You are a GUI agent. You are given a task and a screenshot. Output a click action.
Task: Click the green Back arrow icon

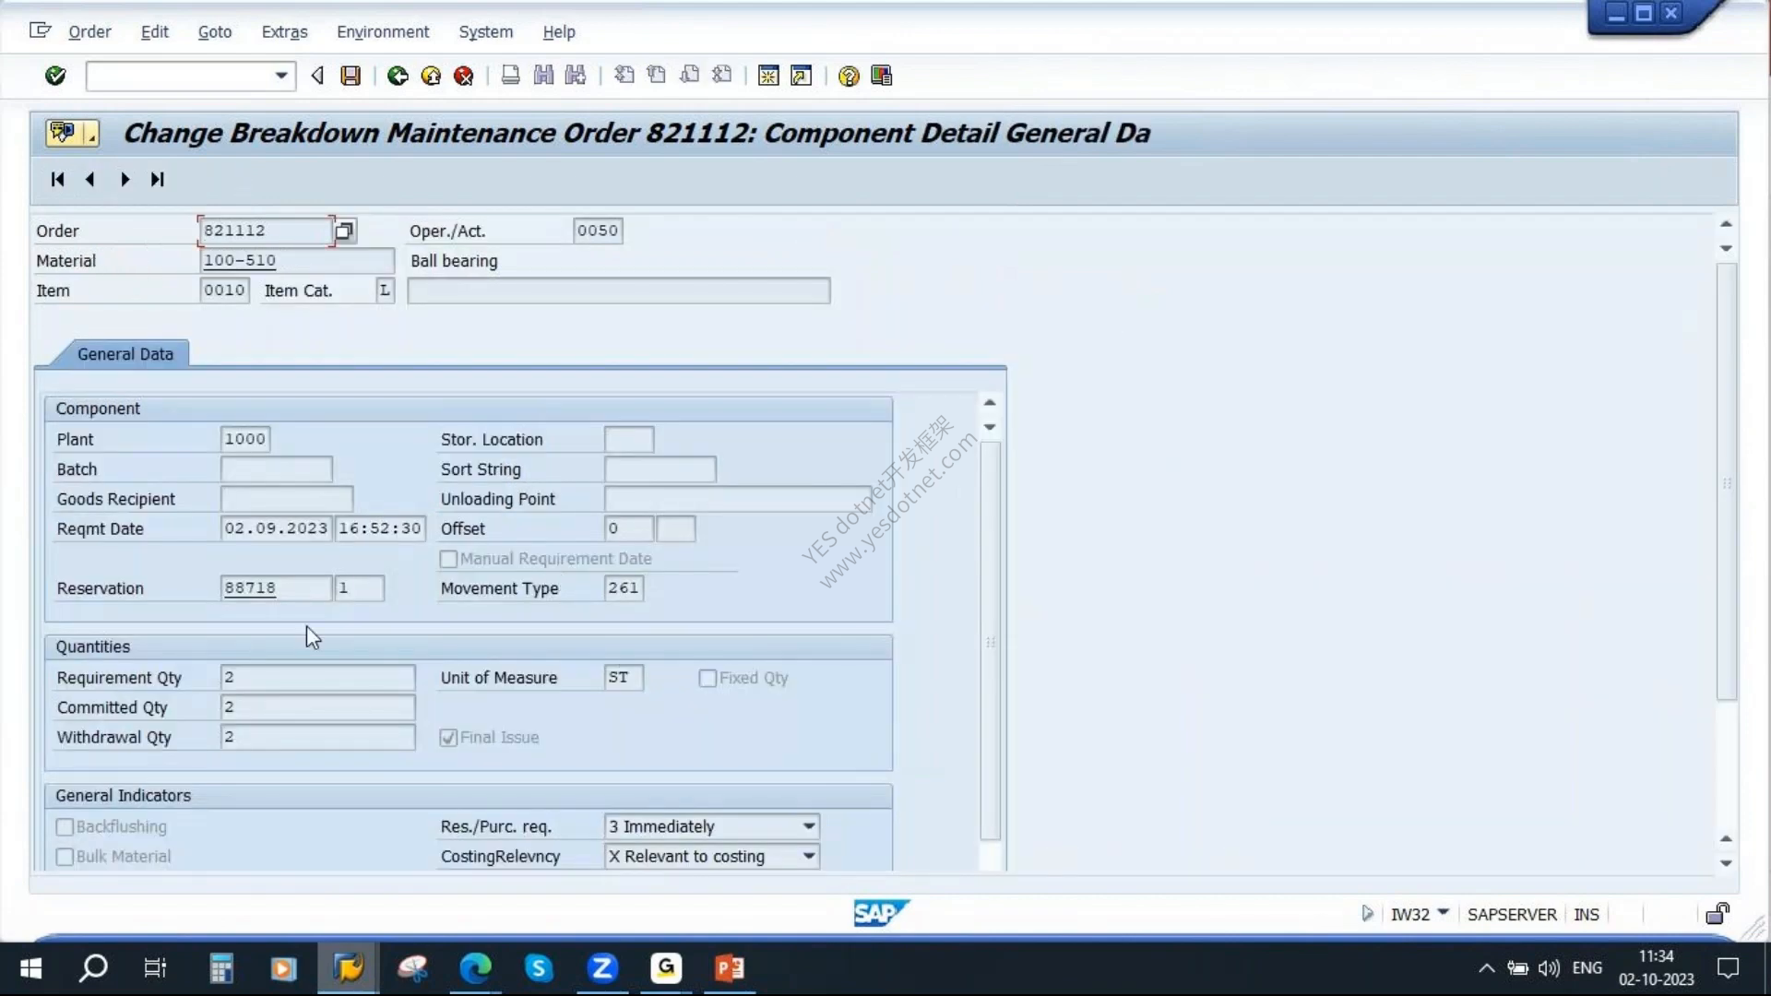(398, 76)
